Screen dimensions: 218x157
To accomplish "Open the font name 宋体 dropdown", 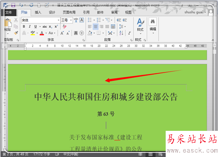I will [x=58, y=20].
